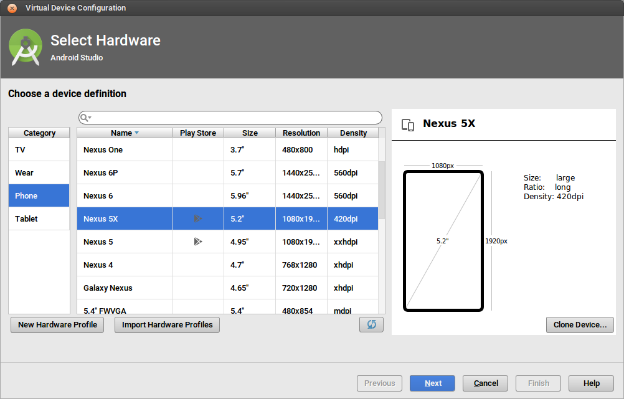Click Next to continue device setup
Viewport: 624px width, 399px height.
coord(432,383)
